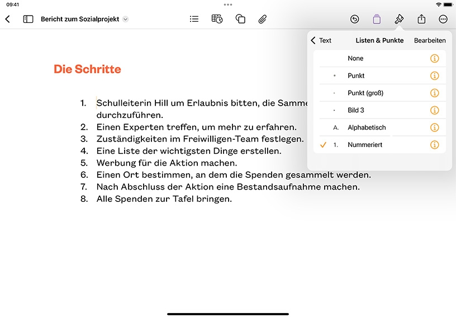
Task: Tap the back arrow to leave document
Action: pos(8,19)
